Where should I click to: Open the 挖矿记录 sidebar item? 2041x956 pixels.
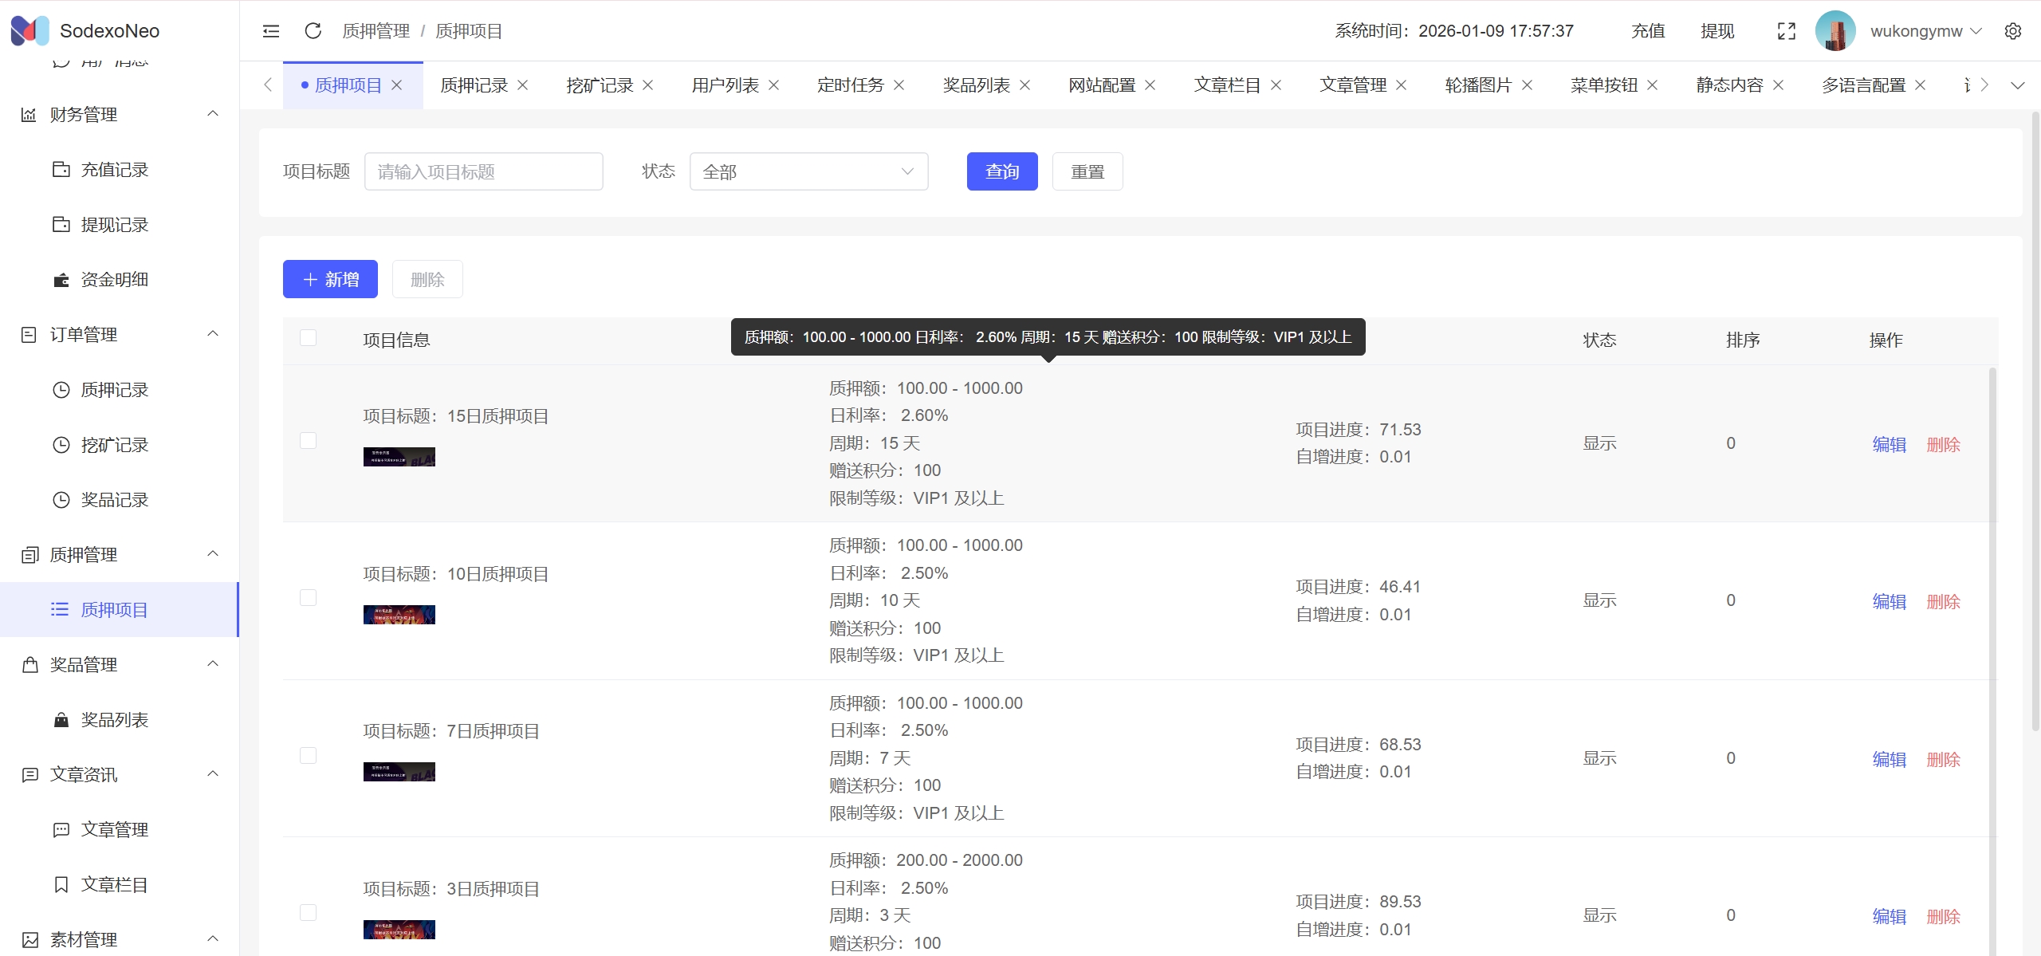[114, 445]
